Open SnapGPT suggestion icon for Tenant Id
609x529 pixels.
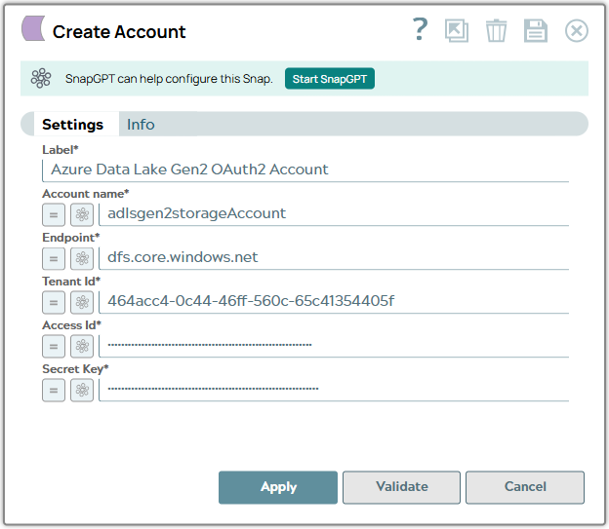(x=82, y=302)
